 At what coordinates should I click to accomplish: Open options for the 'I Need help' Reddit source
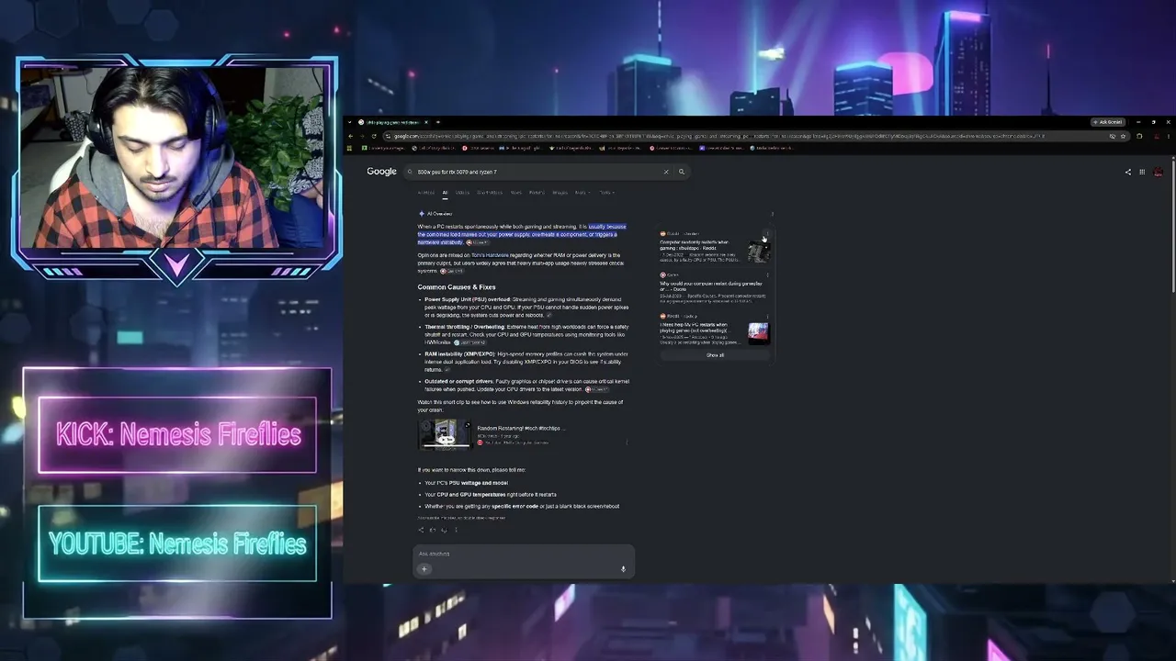pos(767,316)
